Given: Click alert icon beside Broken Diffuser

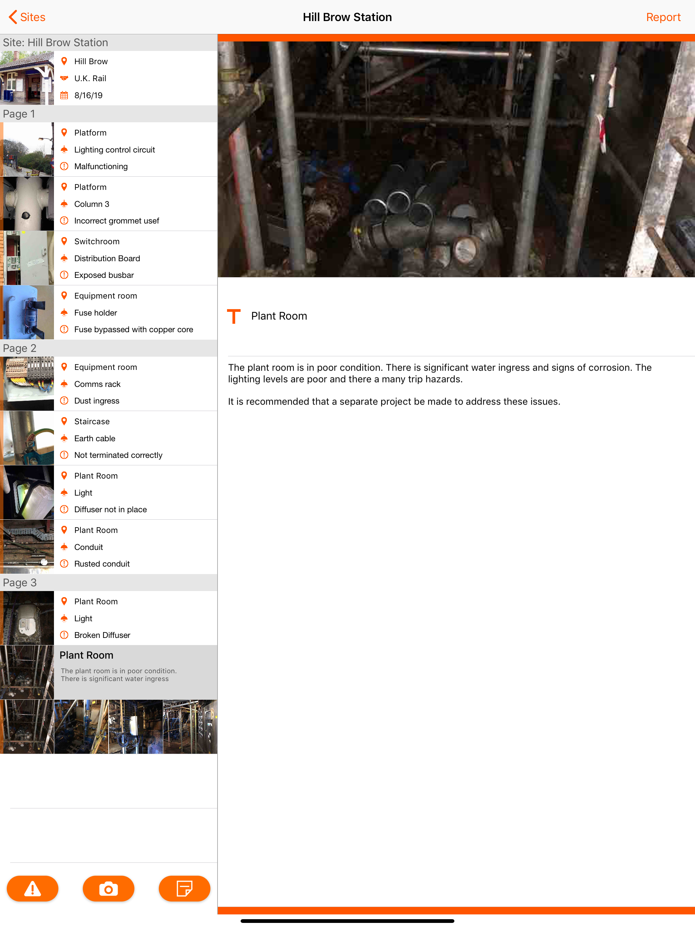Looking at the screenshot, I should point(64,635).
